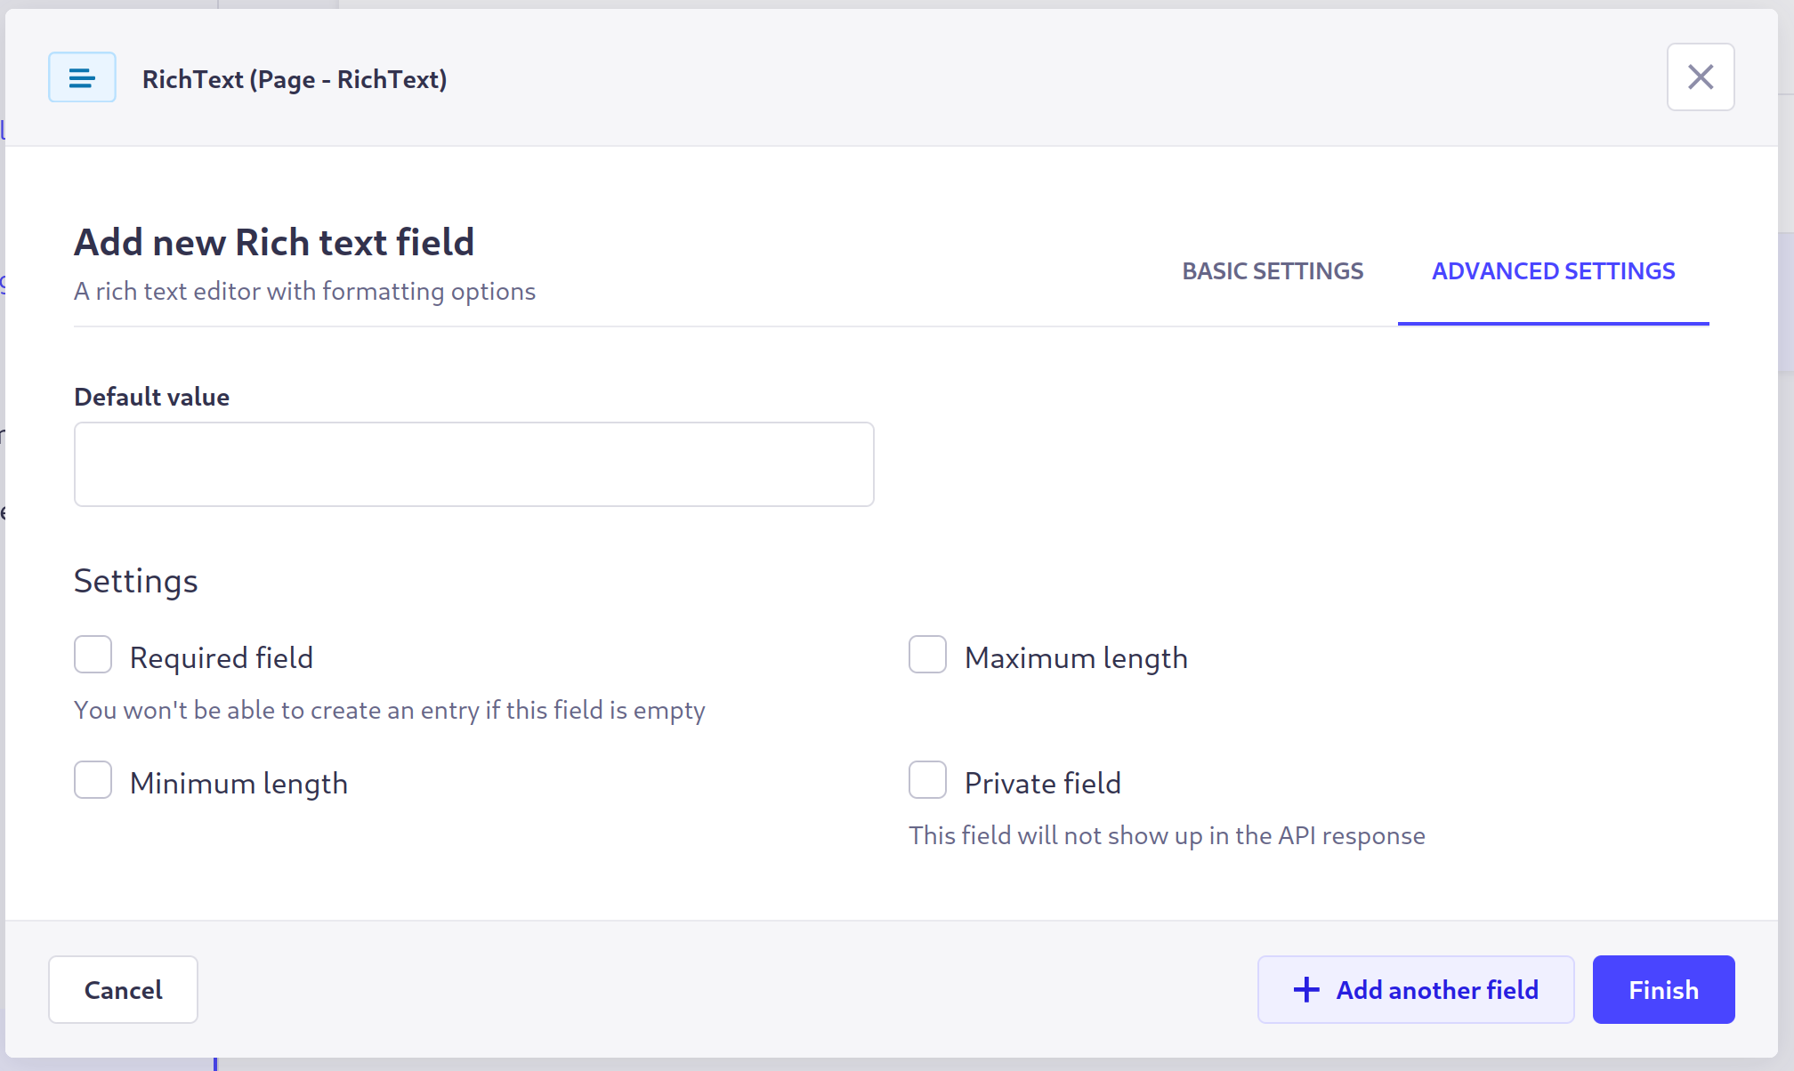The height and width of the screenshot is (1071, 1794).
Task: Click the plus icon beside Add another field
Action: pyautogui.click(x=1305, y=989)
